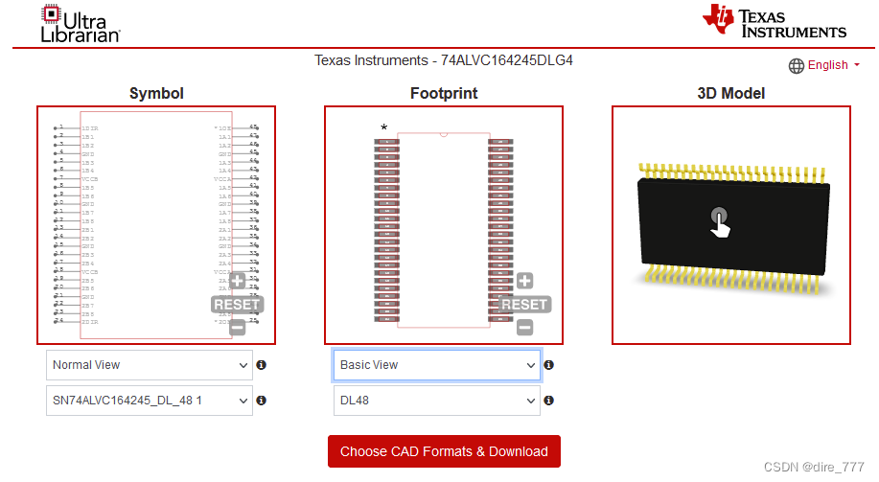This screenshot has width=879, height=482.
Task: Open the DL48 footprint dropdown
Action: point(437,401)
